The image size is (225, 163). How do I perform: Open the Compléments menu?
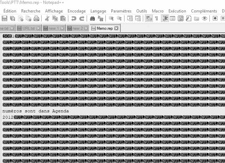(204, 11)
